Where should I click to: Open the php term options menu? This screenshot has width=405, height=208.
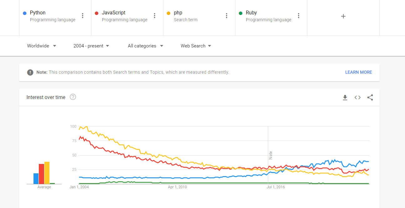click(x=227, y=16)
